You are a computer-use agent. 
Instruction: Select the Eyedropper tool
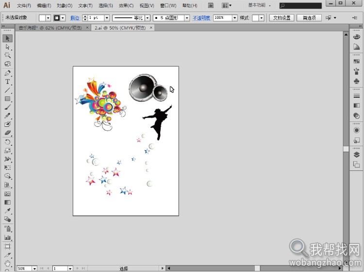coord(7,211)
